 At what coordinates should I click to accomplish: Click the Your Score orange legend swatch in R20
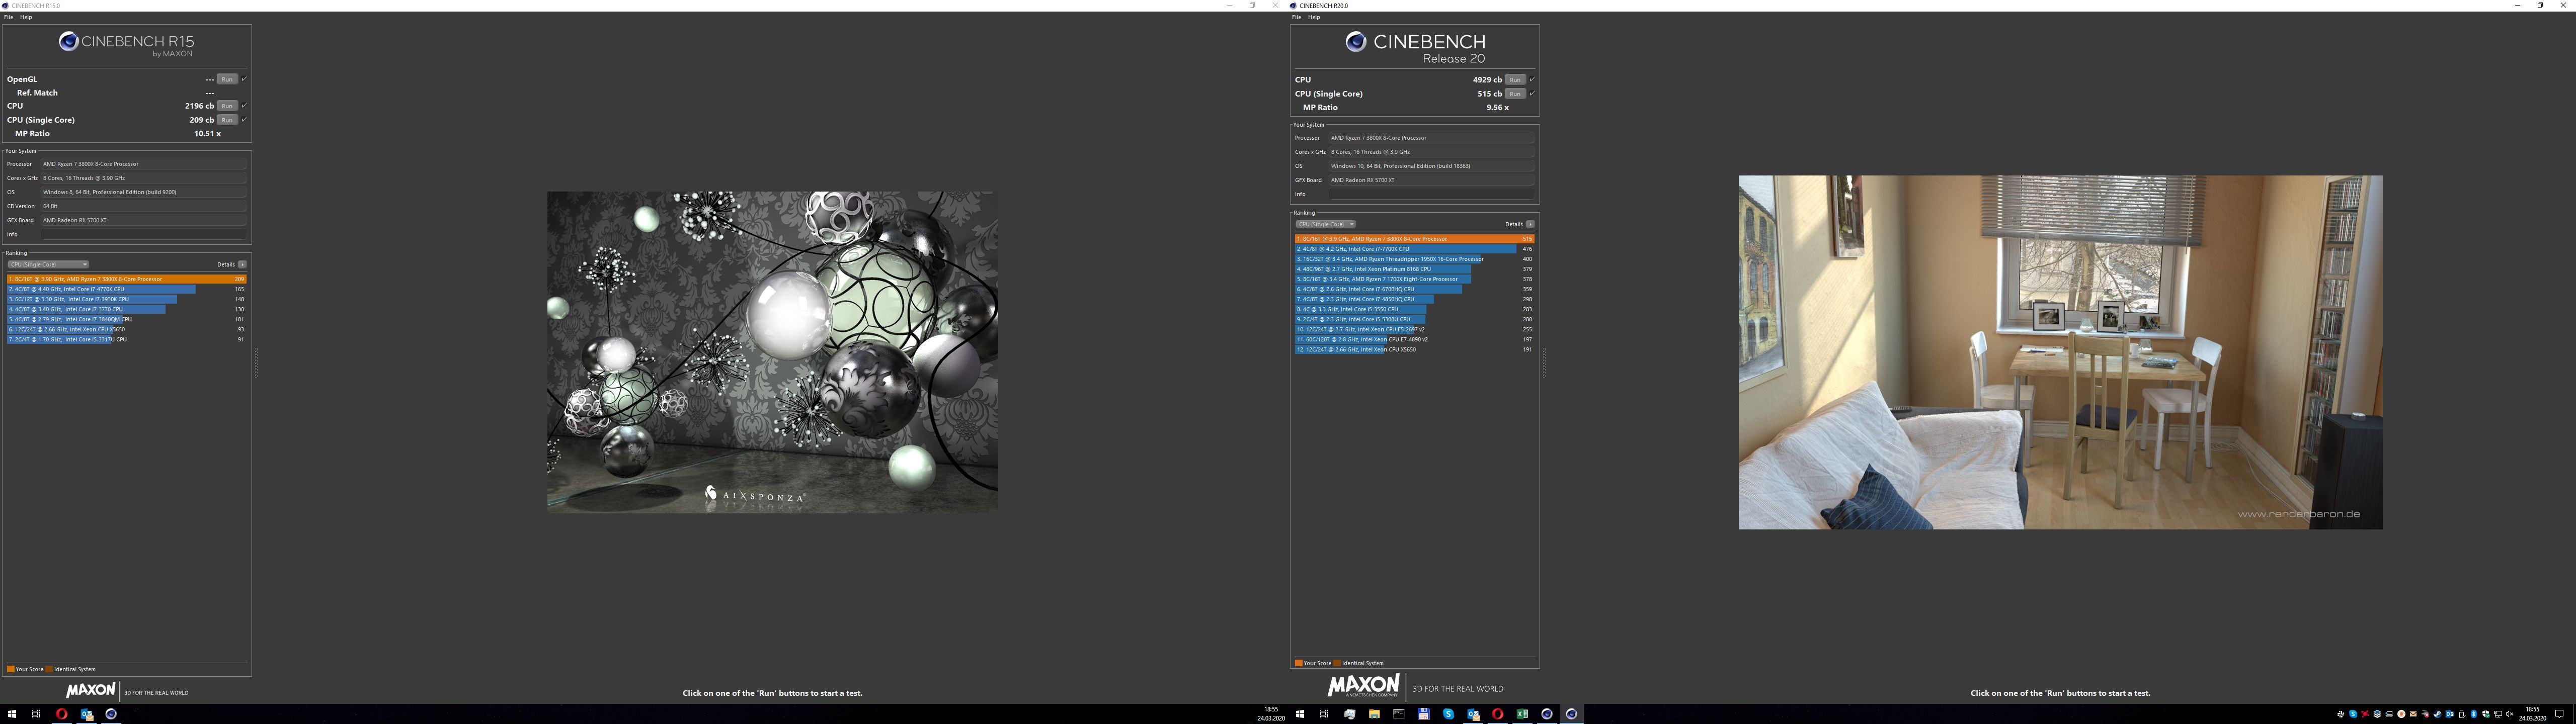[x=1298, y=663]
